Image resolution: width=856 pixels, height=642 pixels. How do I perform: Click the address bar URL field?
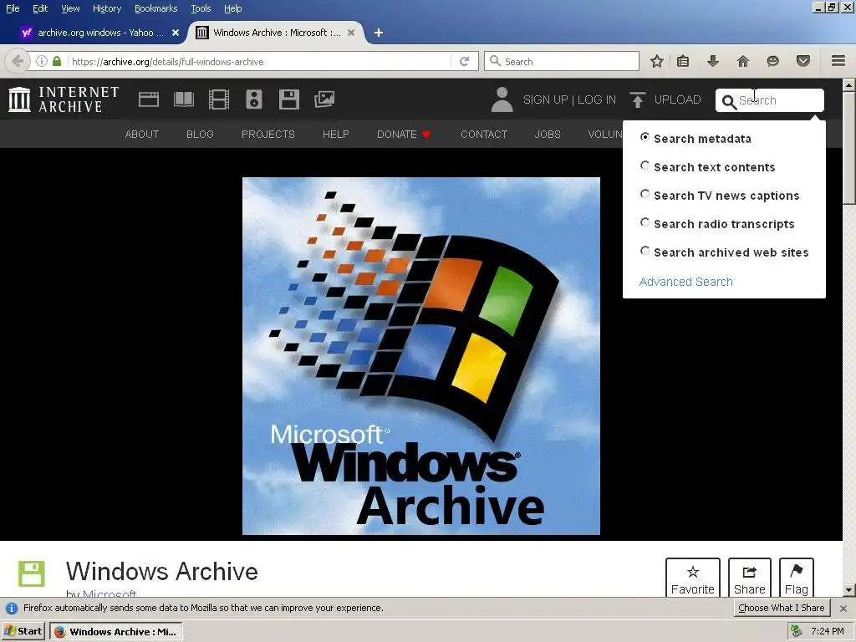click(x=259, y=61)
